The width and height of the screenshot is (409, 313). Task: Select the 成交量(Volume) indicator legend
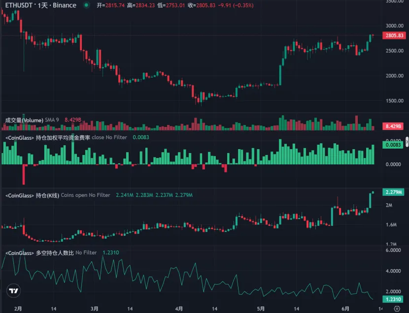point(24,120)
